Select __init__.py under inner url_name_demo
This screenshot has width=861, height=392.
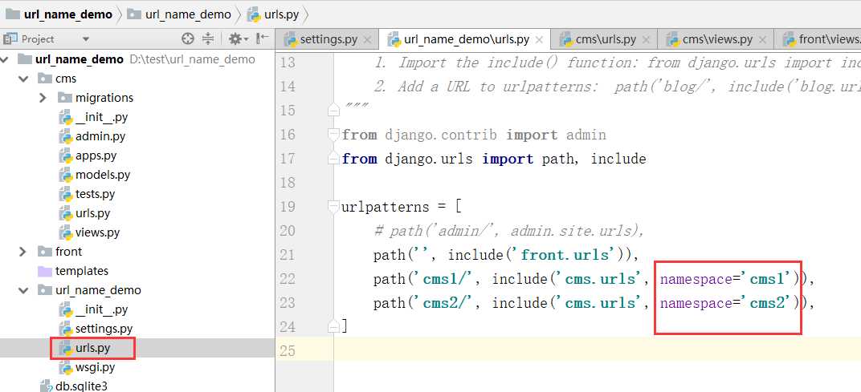pos(93,309)
